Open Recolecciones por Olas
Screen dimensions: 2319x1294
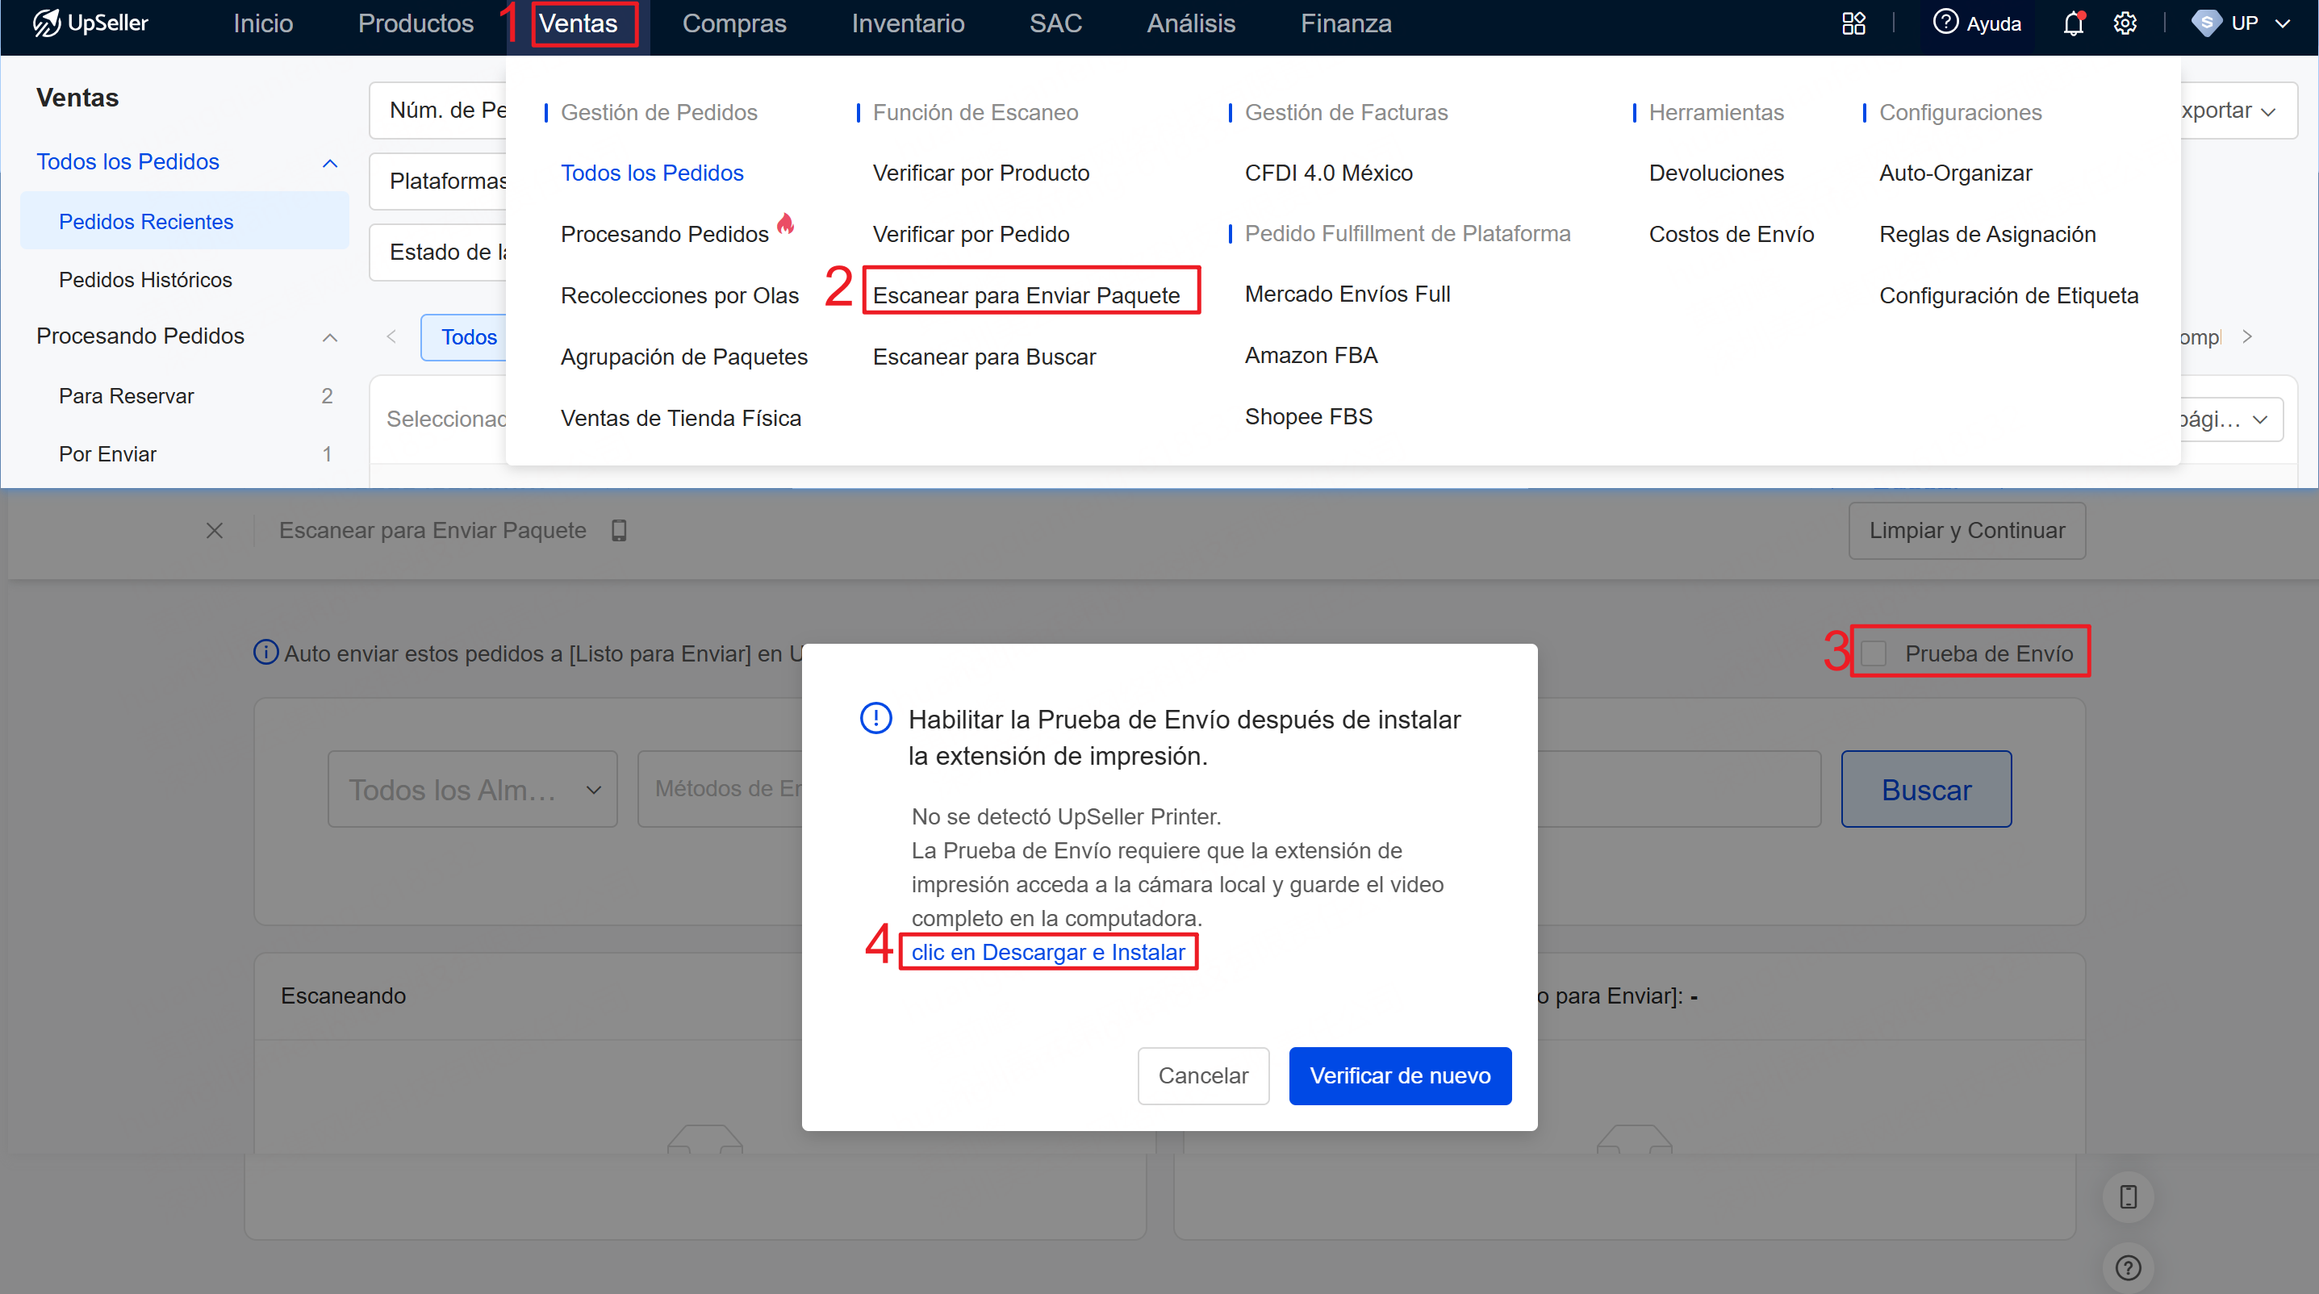pyautogui.click(x=679, y=295)
